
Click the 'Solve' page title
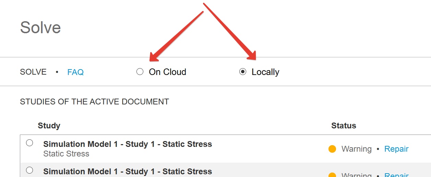40,27
